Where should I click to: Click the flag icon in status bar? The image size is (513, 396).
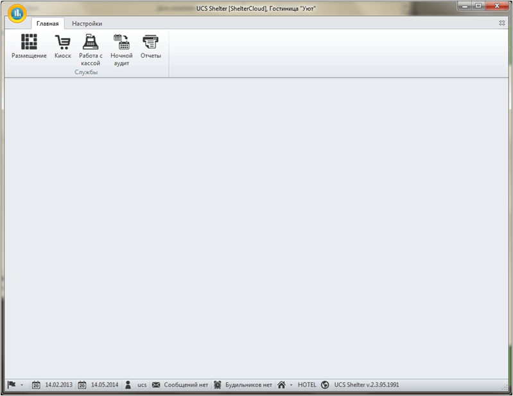[x=12, y=384]
